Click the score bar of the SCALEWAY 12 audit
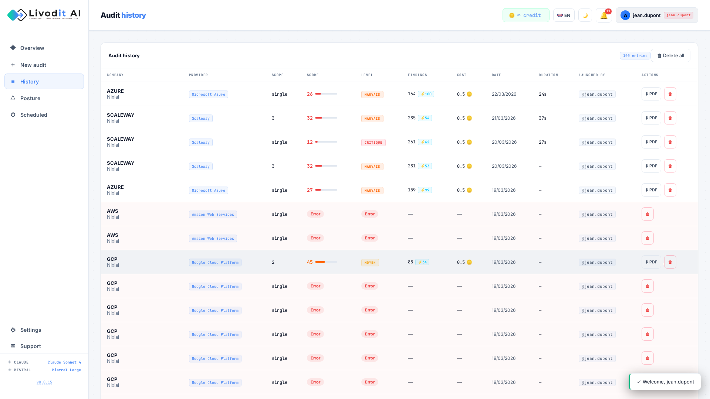 [x=326, y=142]
